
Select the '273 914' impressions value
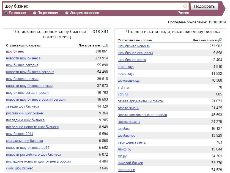(102, 58)
